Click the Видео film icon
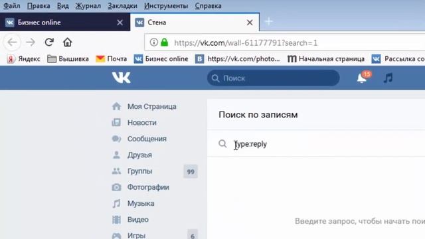 click(x=117, y=220)
